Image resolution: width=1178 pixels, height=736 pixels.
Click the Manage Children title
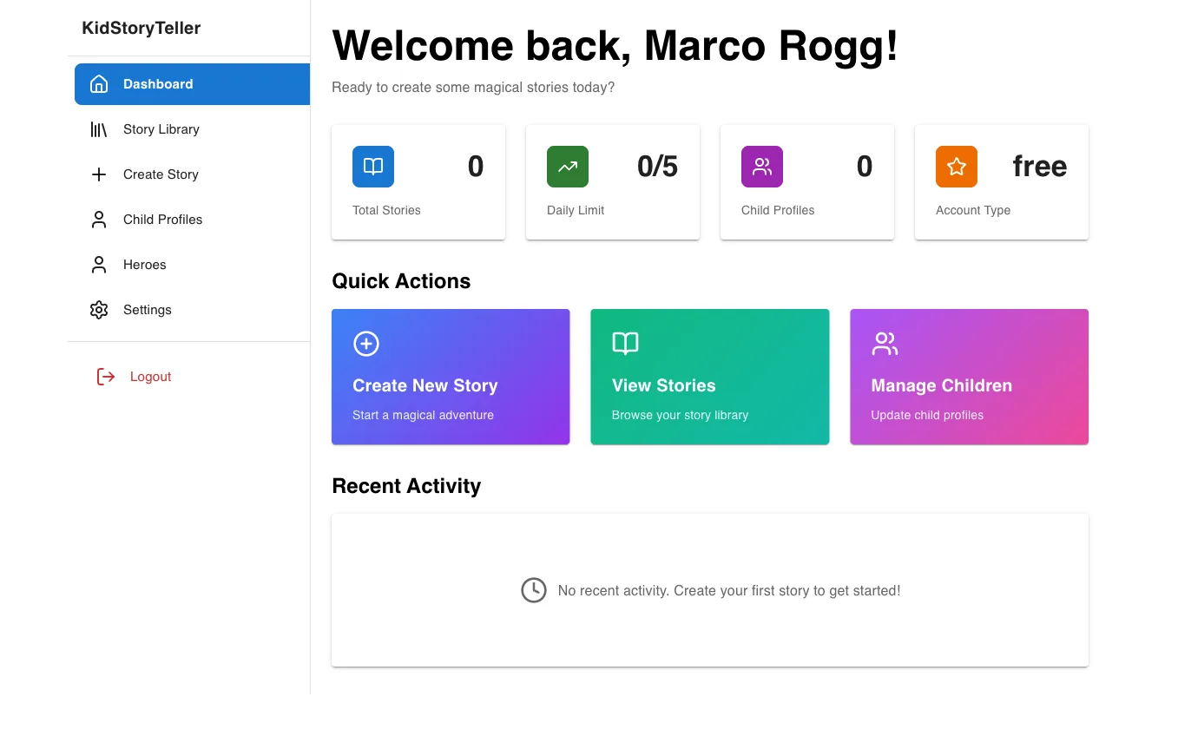pyautogui.click(x=942, y=385)
